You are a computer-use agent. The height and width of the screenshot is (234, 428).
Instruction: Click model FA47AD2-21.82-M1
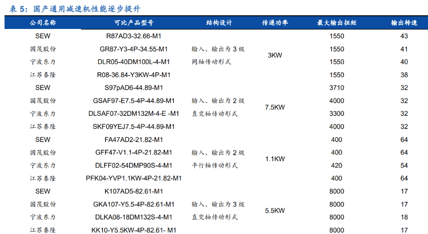pyautogui.click(x=134, y=140)
